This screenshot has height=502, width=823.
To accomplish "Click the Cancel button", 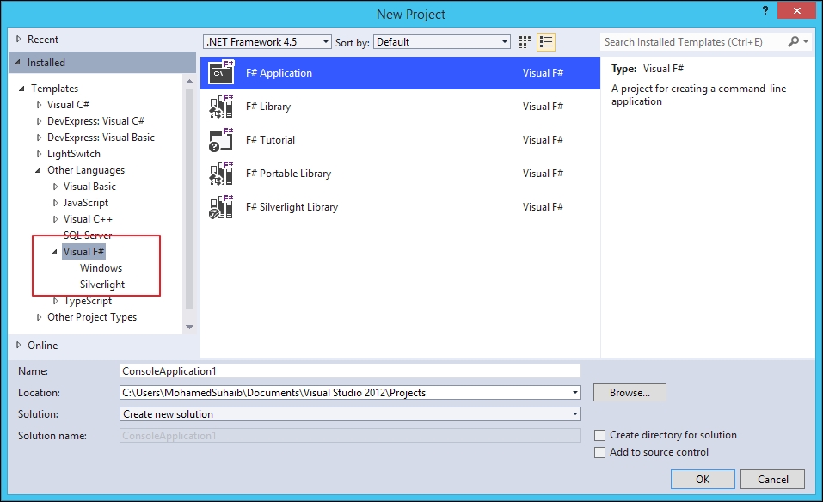I will 772,479.
